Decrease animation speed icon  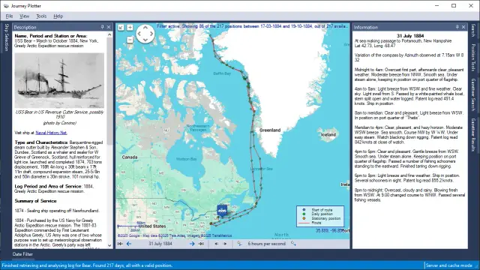pyautogui.click(x=239, y=244)
